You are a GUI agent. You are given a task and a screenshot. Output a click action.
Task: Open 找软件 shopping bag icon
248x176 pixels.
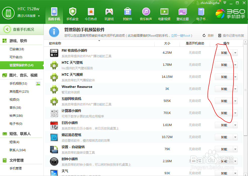coord(128,12)
